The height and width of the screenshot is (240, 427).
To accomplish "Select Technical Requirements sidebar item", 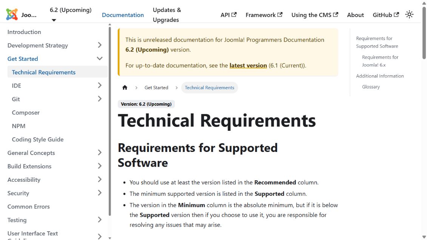I will pos(57,72).
